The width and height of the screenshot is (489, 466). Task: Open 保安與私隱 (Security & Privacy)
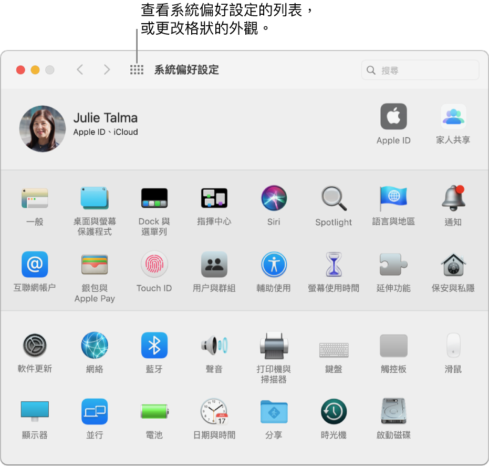coord(453,264)
